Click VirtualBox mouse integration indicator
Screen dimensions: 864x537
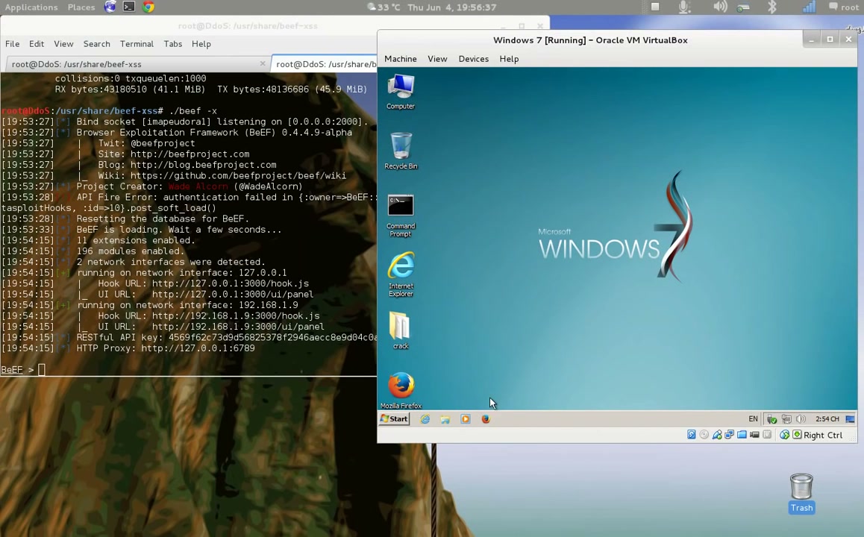(x=767, y=435)
